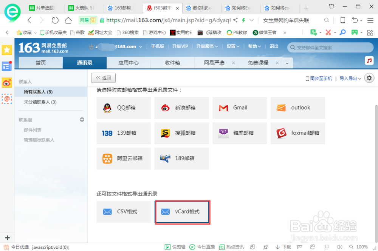The image size is (378, 251).
Task: Click browser favorites star sidebar icon
Action: [7, 50]
